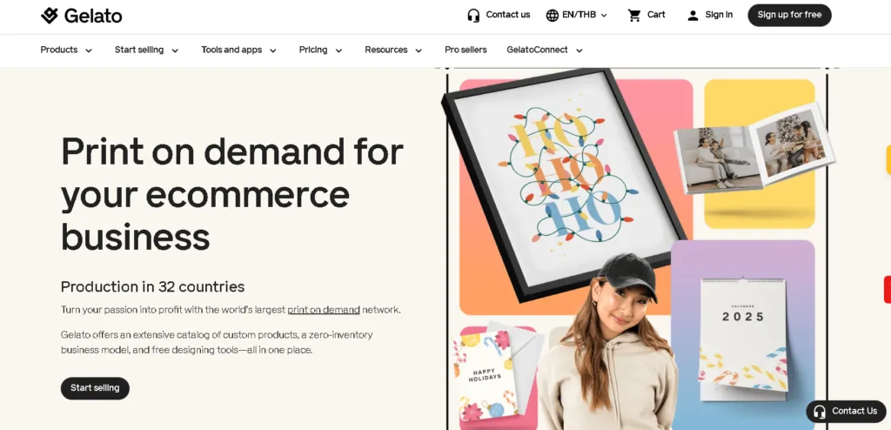The height and width of the screenshot is (430, 891).
Task: Click the Gelato logo icon
Action: tap(50, 16)
